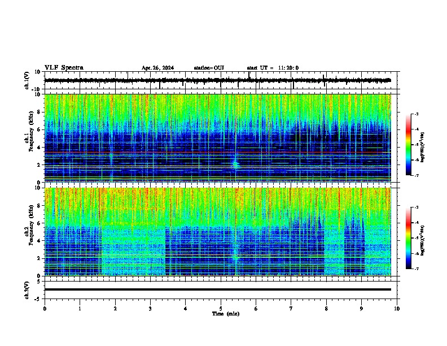Screen dimensions: 447x346
Task: Click time axis tick label "9"
Action: point(361,309)
